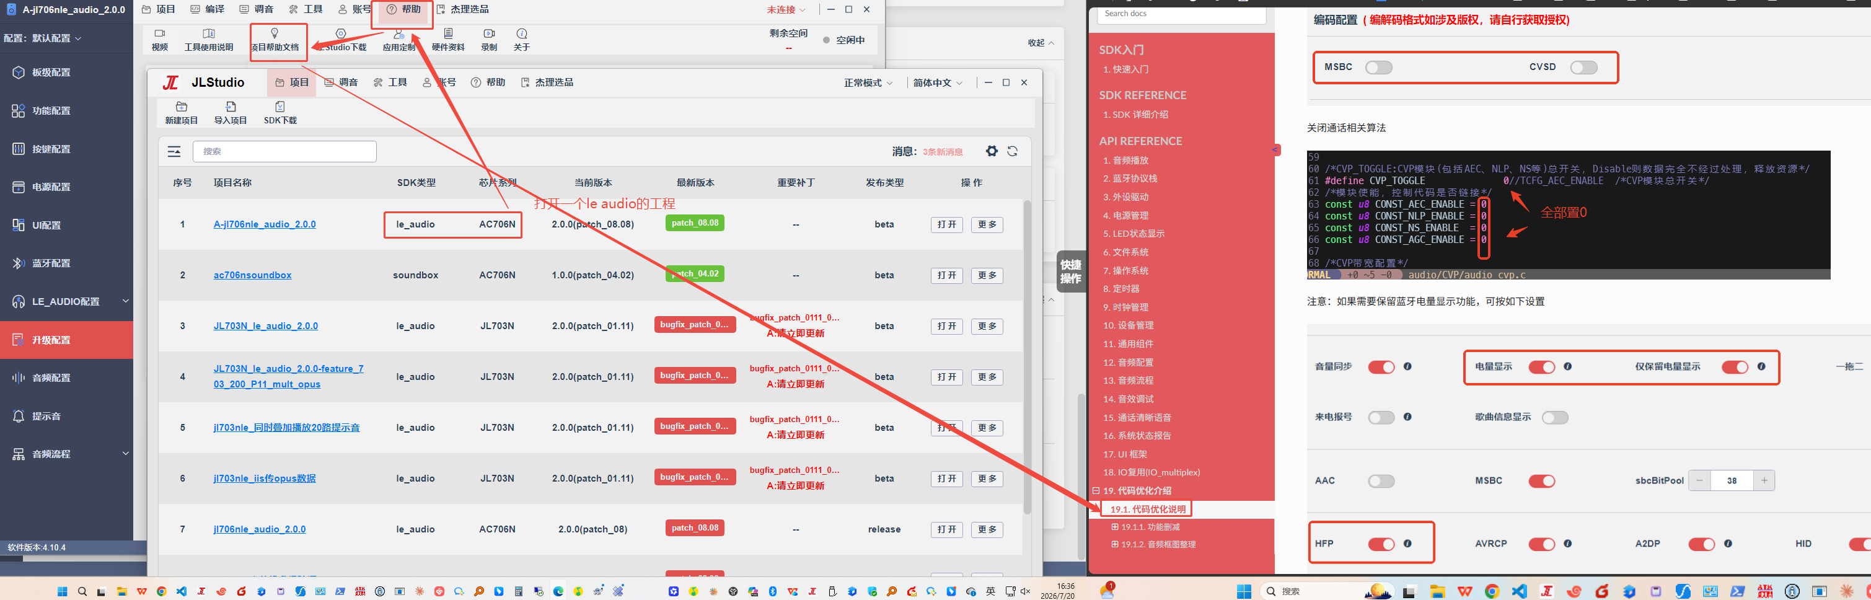Open 杰理选品 in JLStudio menu bar

(x=547, y=83)
